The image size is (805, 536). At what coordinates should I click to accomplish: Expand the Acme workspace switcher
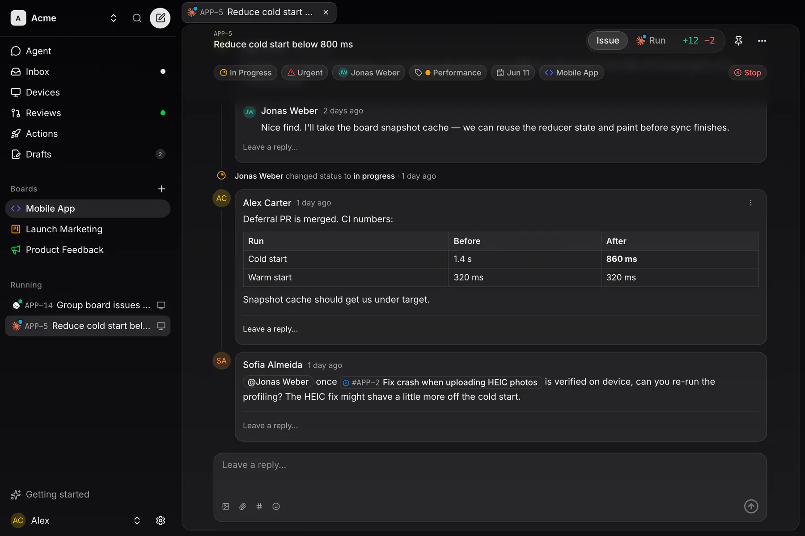point(114,18)
